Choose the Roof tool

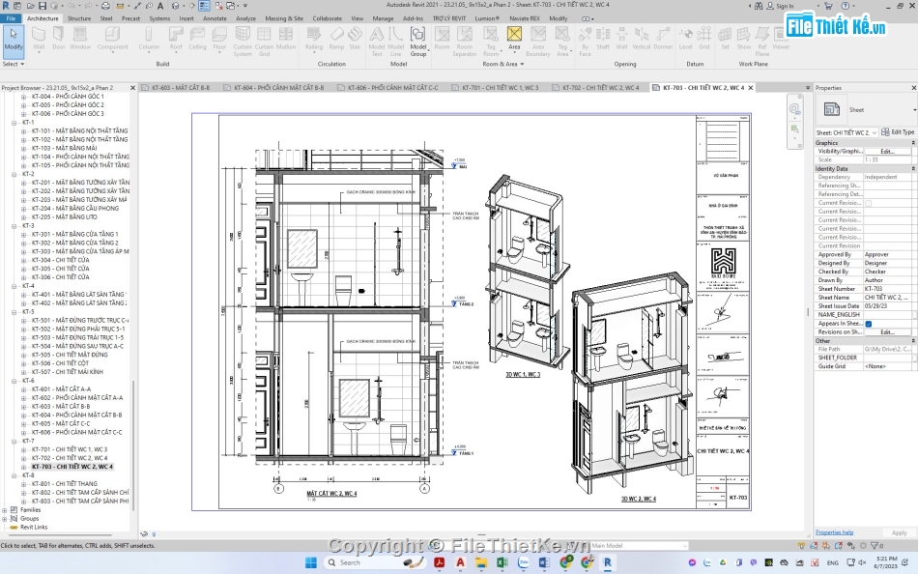tap(176, 40)
